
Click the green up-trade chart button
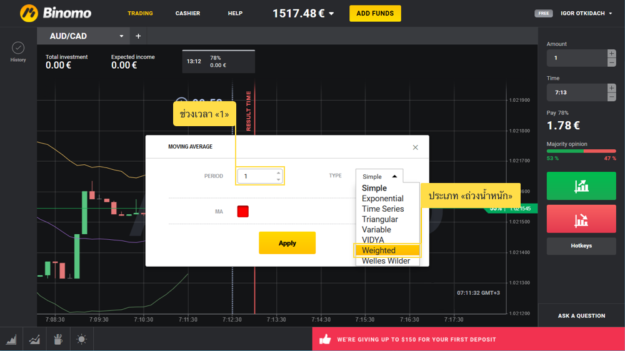click(x=581, y=186)
